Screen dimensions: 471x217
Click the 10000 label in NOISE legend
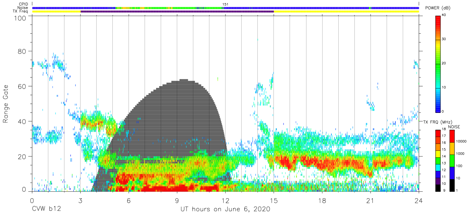click(x=461, y=142)
